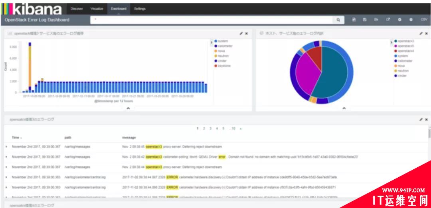This screenshot has height=208, width=431.
Task: Toggle neutron series in bar chart legend
Action: click(x=221, y=56)
